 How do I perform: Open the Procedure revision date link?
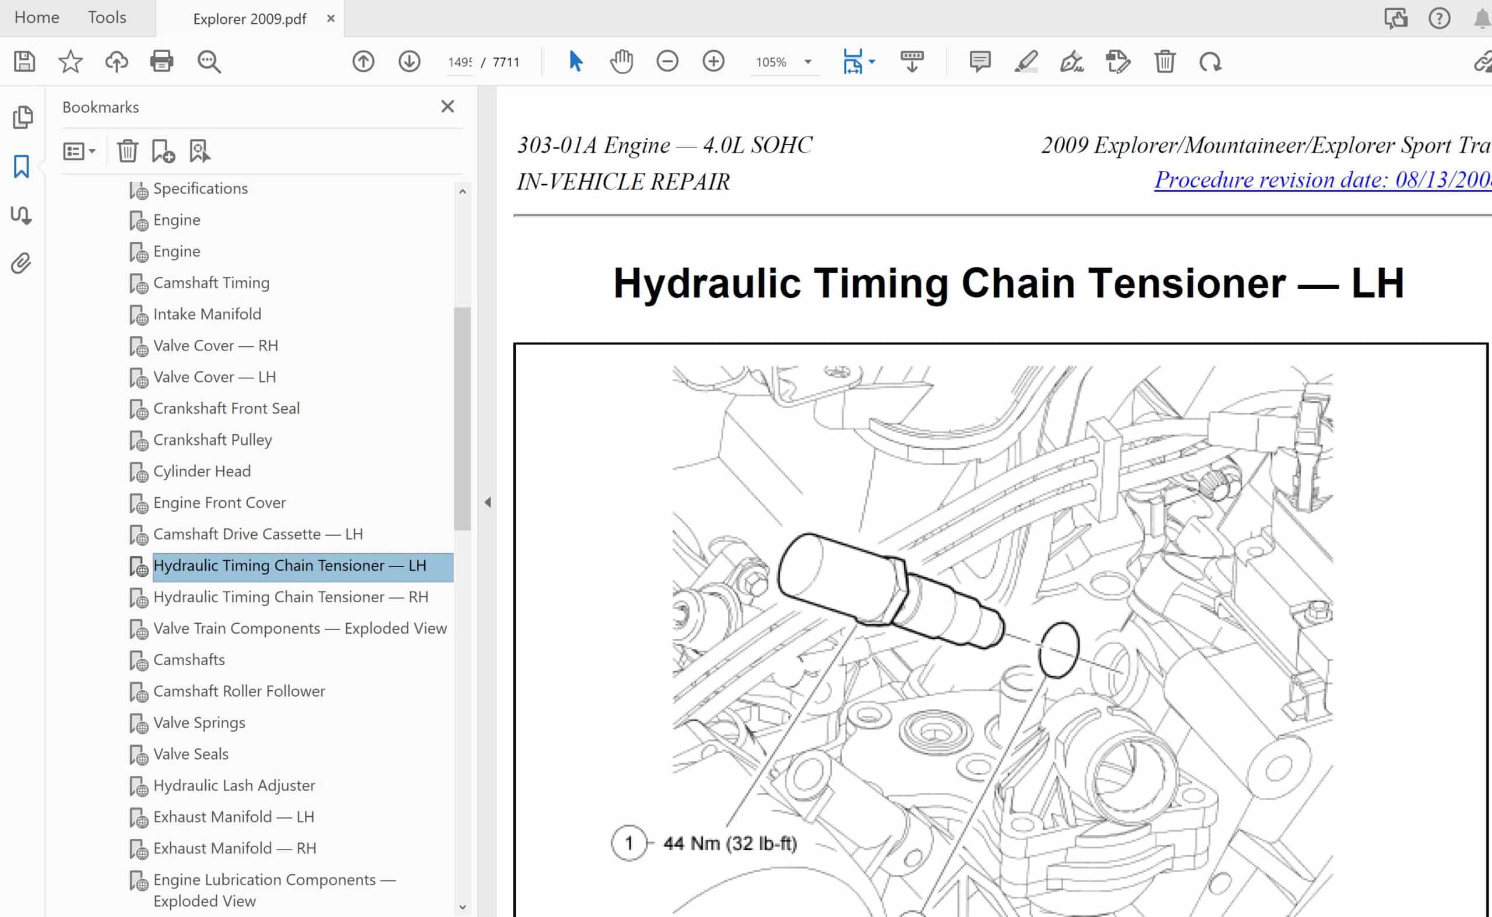click(x=1322, y=180)
